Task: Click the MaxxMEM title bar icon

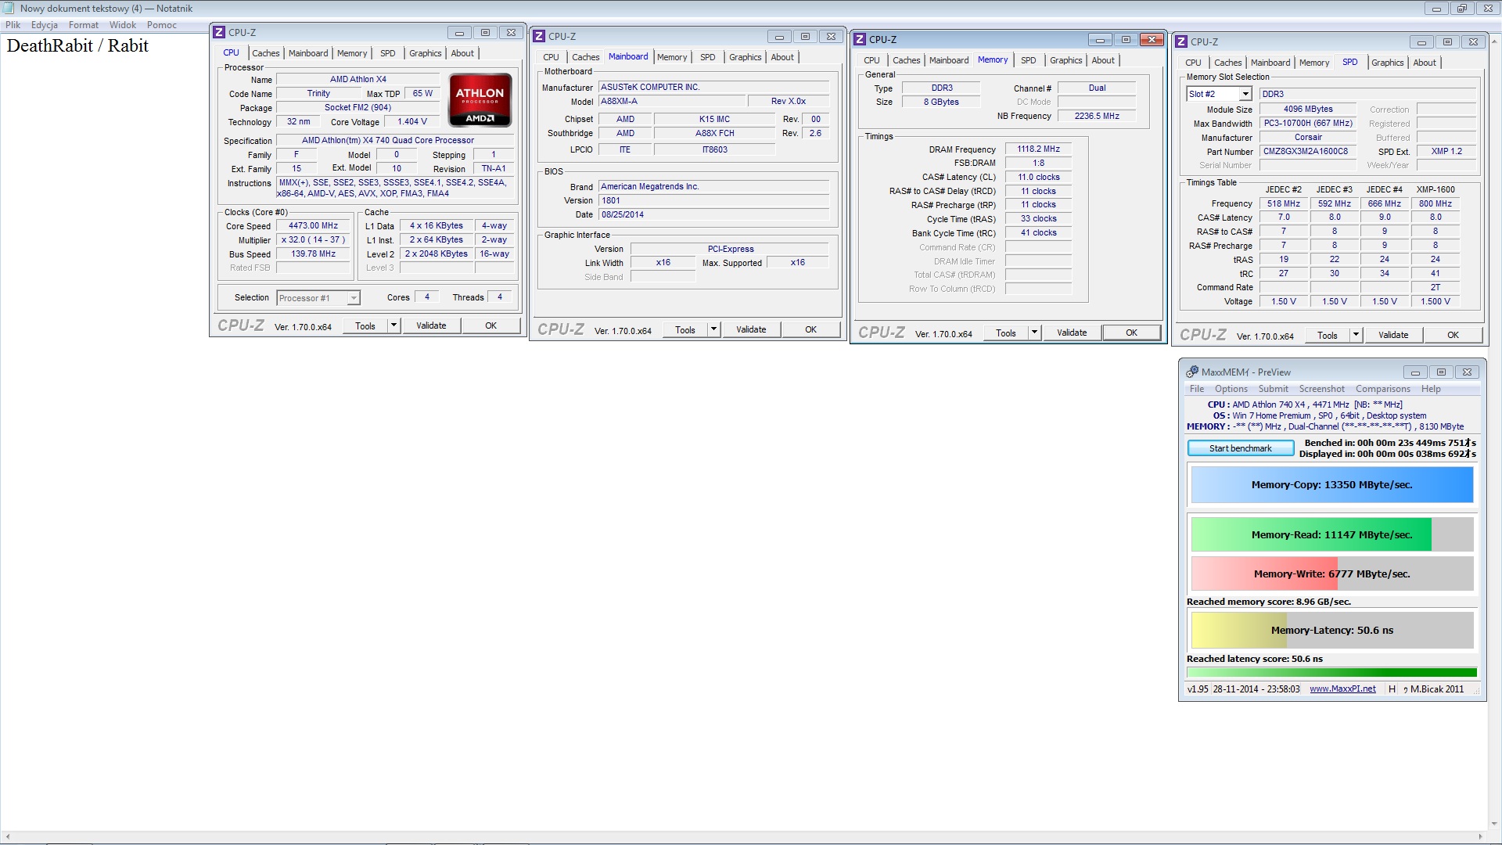Action: tap(1192, 372)
